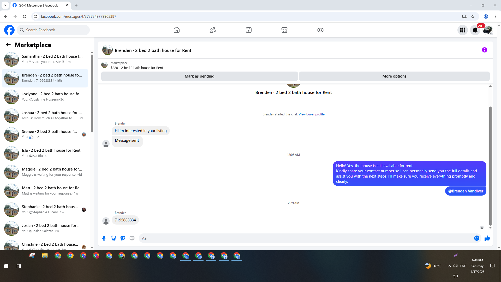The image size is (501, 282).
Task: Open the emoji picker in composer
Action: [476, 238]
